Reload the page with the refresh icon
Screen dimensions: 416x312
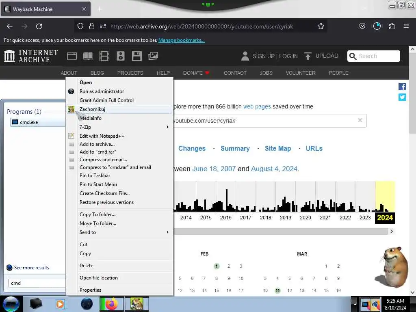[x=39, y=26]
